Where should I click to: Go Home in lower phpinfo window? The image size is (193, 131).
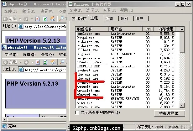tap(53, 62)
